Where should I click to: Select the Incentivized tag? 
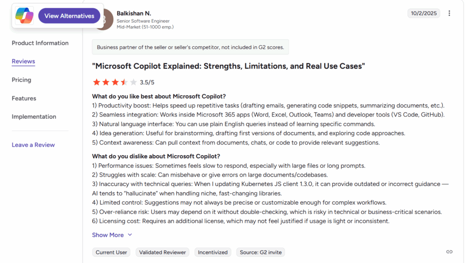tap(213, 252)
